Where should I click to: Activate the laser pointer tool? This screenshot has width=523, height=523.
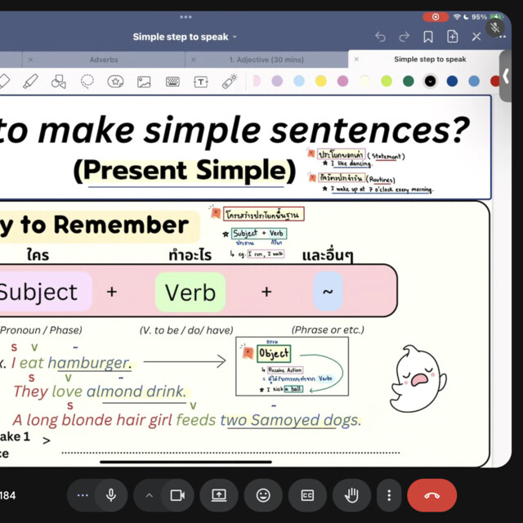coord(230,81)
